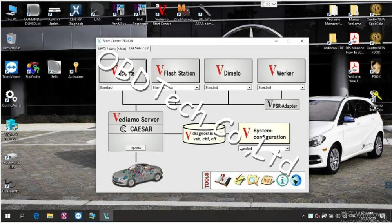The width and height of the screenshot is (392, 223).
Task: Open PSR-Adapter button
Action: tap(282, 105)
